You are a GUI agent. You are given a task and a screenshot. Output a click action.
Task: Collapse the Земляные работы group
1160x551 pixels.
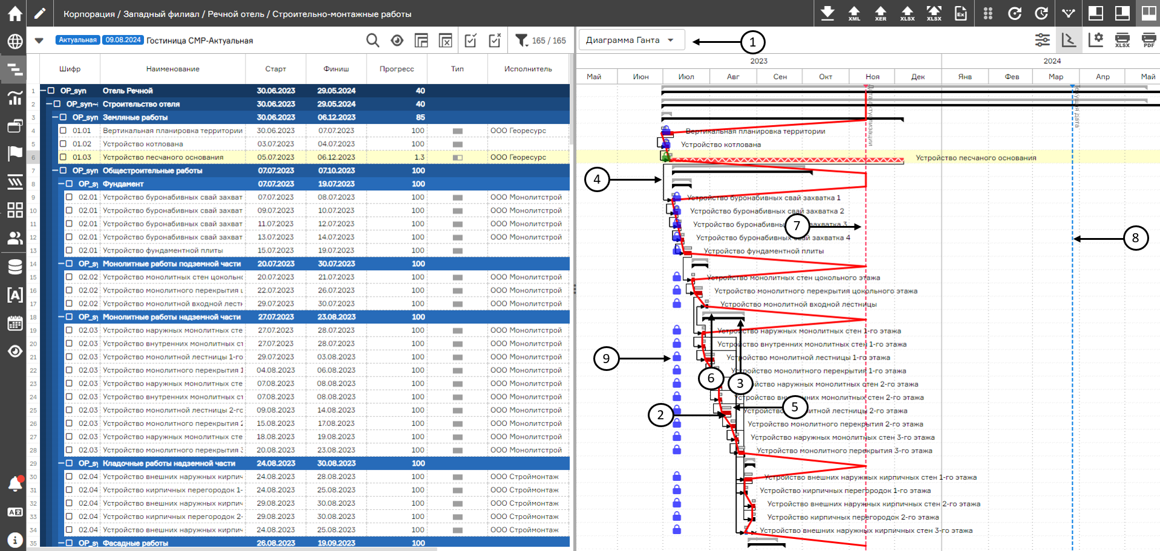pos(56,117)
